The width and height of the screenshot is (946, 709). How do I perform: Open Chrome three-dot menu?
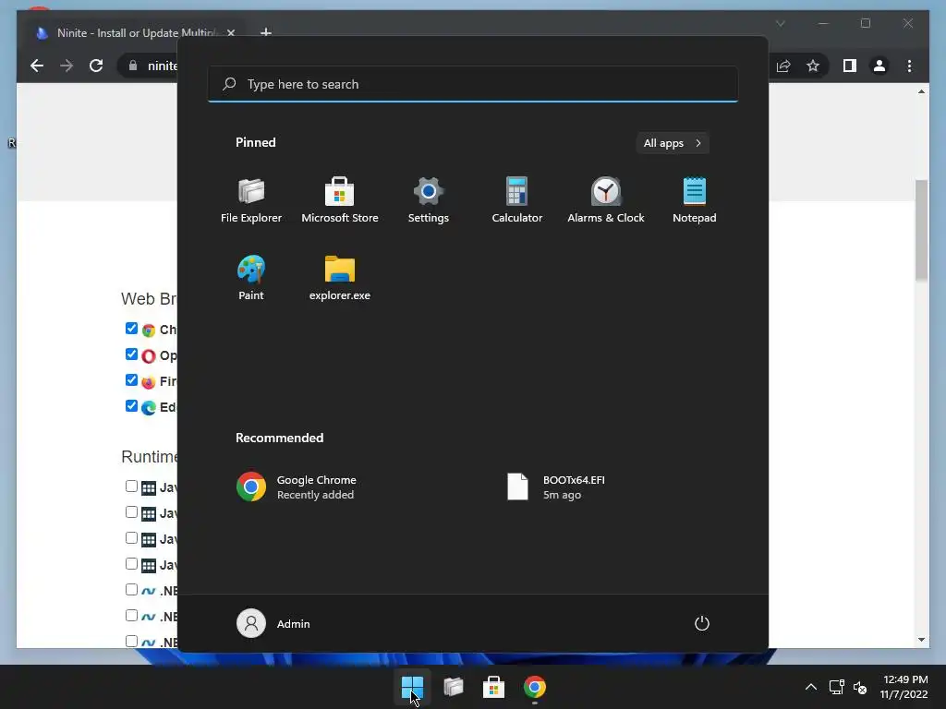tap(909, 66)
